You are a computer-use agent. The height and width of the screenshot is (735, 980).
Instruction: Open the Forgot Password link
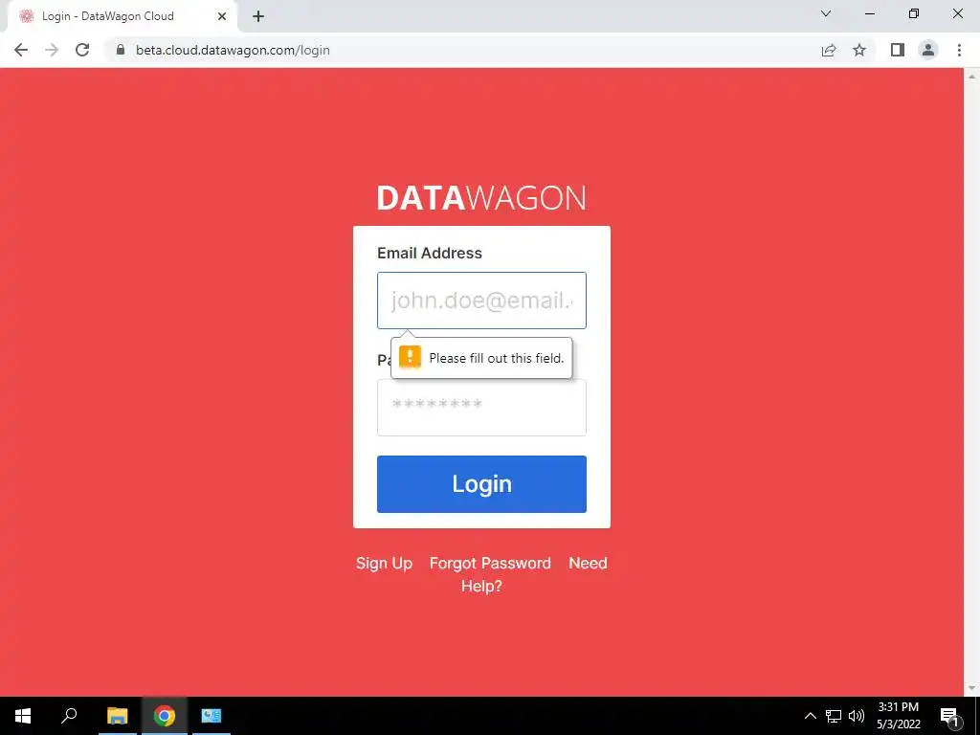click(x=490, y=563)
